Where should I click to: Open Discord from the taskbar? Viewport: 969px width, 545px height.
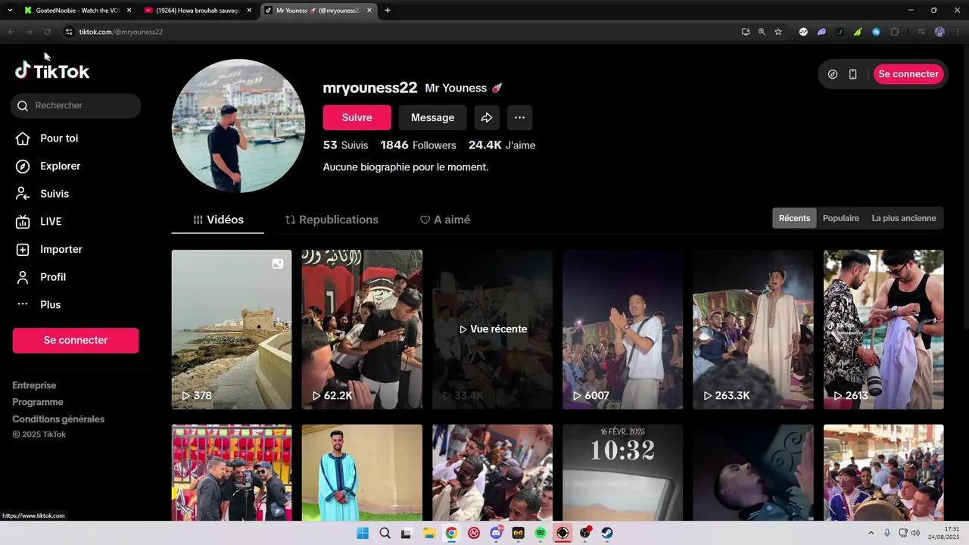click(496, 533)
